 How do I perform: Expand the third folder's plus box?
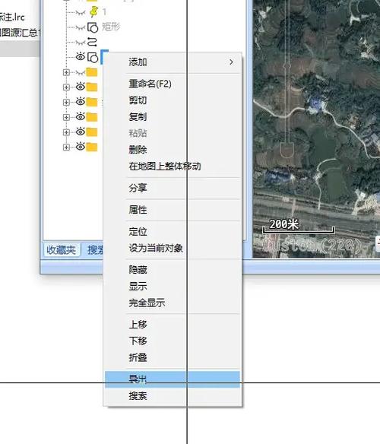tap(66, 102)
